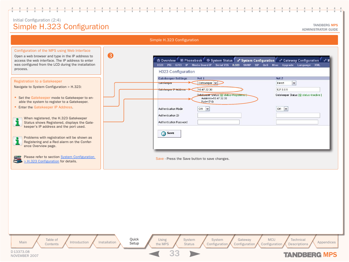Switch to the System Status tab
The image size is (349, 262).
click(219, 61)
